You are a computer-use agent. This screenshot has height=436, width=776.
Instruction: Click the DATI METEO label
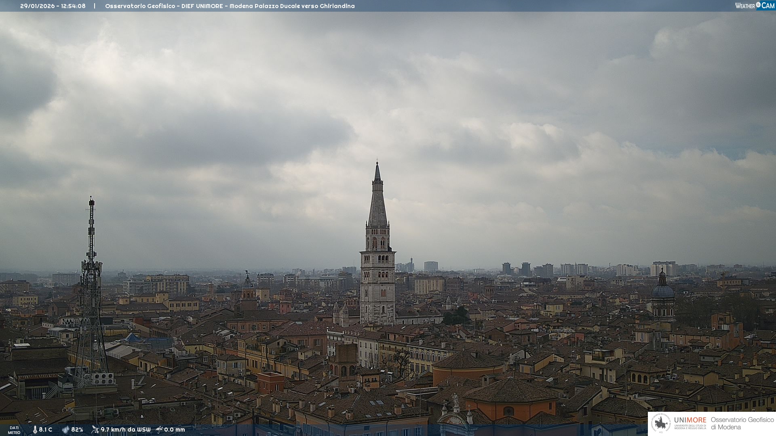tap(14, 430)
